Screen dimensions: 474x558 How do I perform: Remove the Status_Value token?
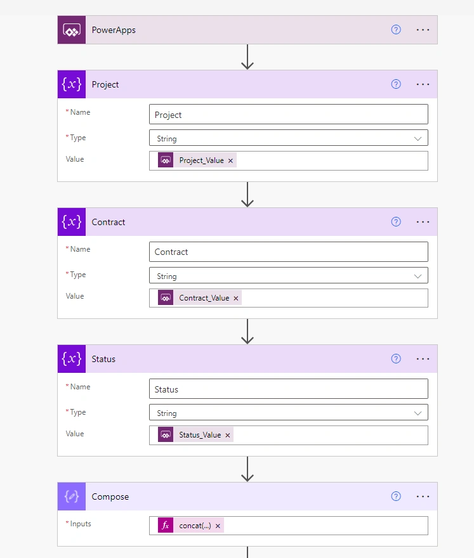228,435
